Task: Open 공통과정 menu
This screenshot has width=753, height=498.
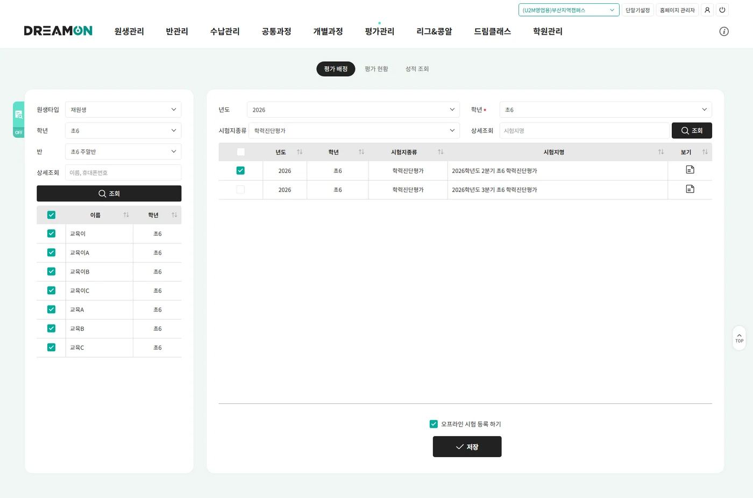Action: pyautogui.click(x=276, y=31)
